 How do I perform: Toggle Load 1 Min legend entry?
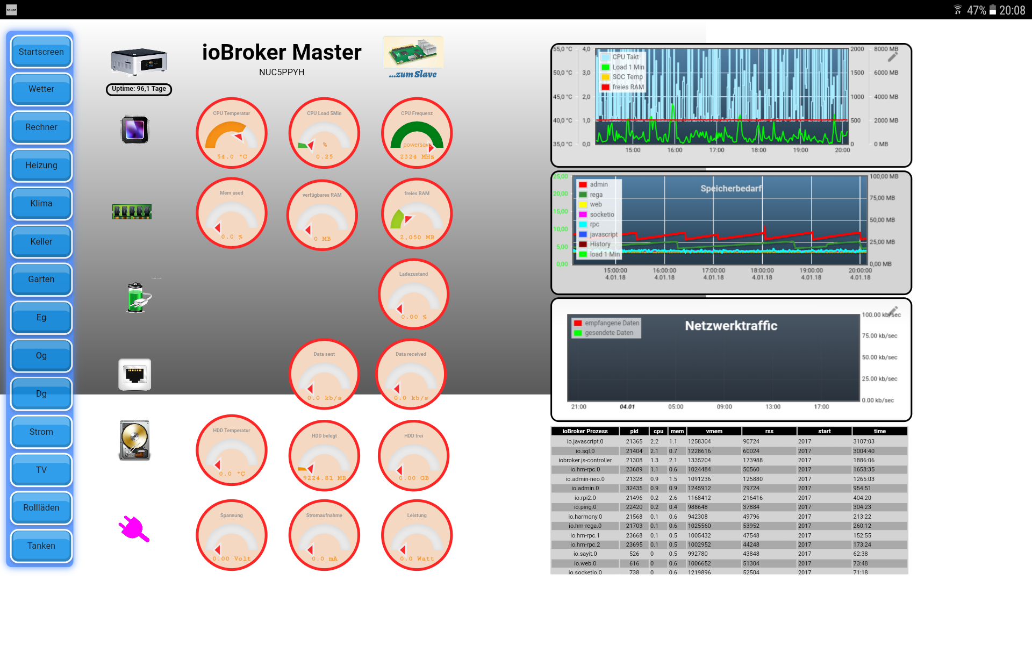tap(623, 67)
